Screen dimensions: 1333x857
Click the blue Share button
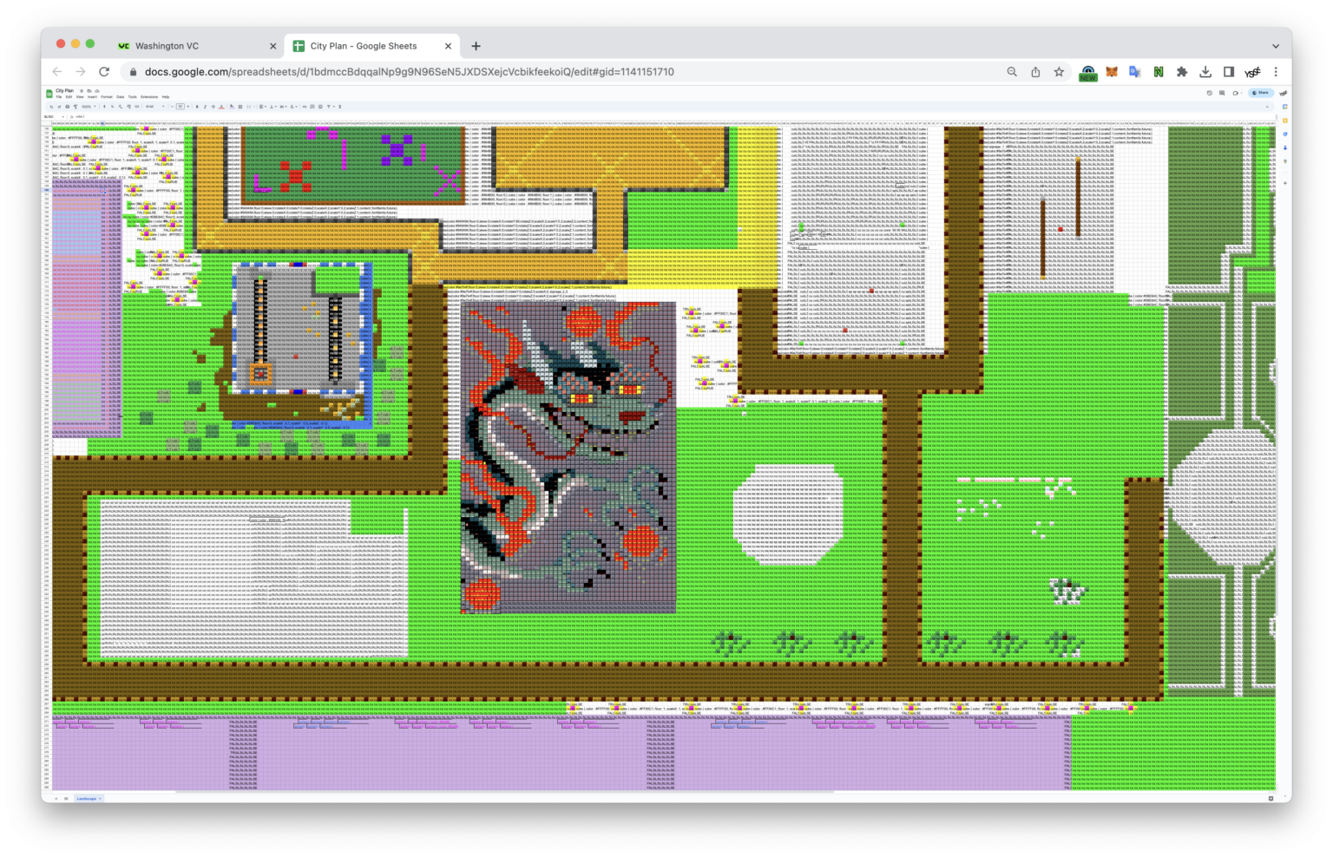[x=1262, y=93]
